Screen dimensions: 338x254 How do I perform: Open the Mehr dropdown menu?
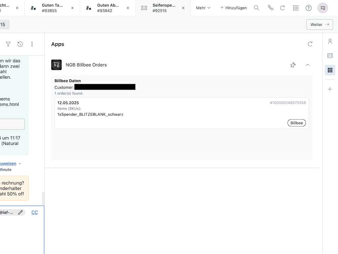(x=203, y=8)
